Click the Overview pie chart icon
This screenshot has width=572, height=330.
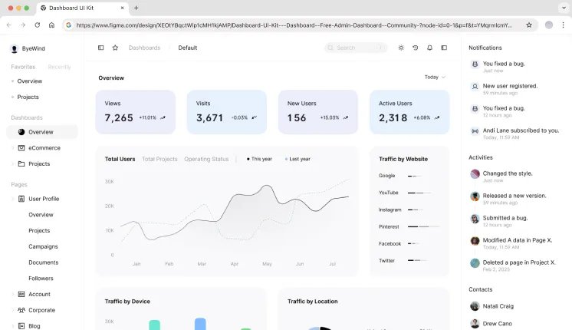tap(21, 132)
